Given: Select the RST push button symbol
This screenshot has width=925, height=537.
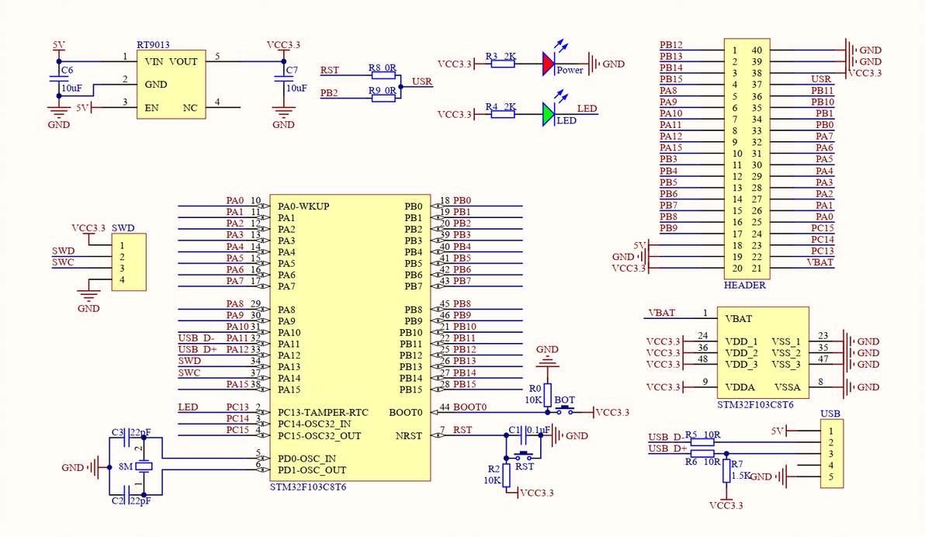Looking at the screenshot, I should [523, 455].
